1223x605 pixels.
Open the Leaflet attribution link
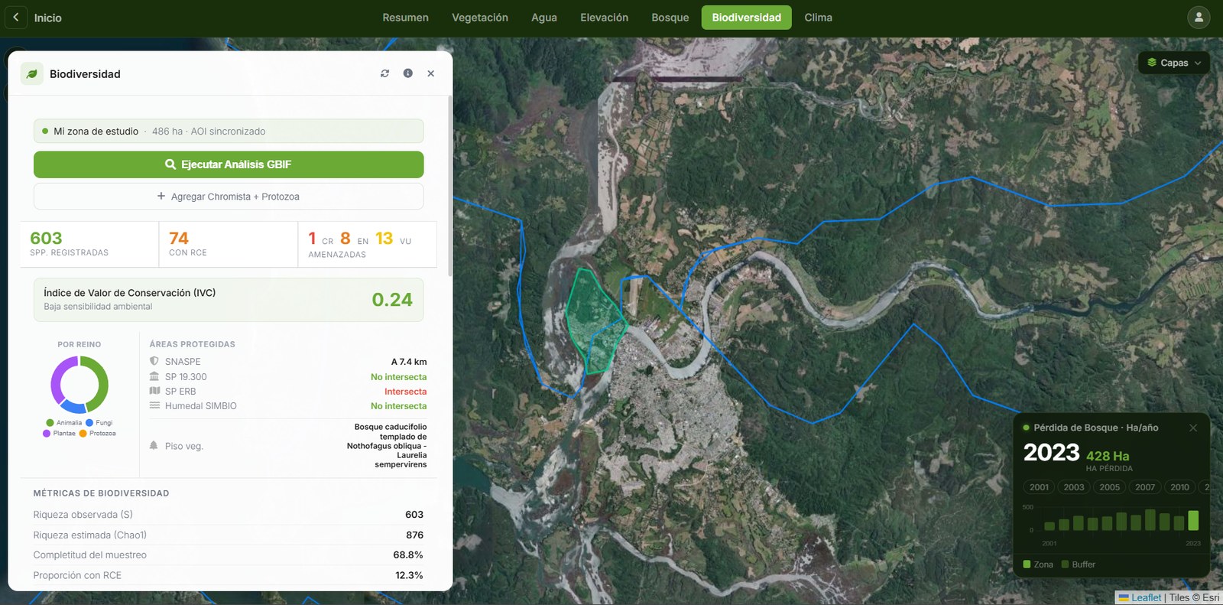point(1146,597)
